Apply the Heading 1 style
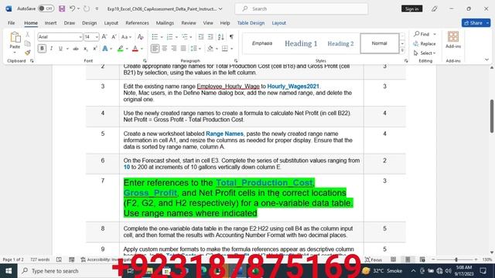495x278 pixels. [x=301, y=43]
